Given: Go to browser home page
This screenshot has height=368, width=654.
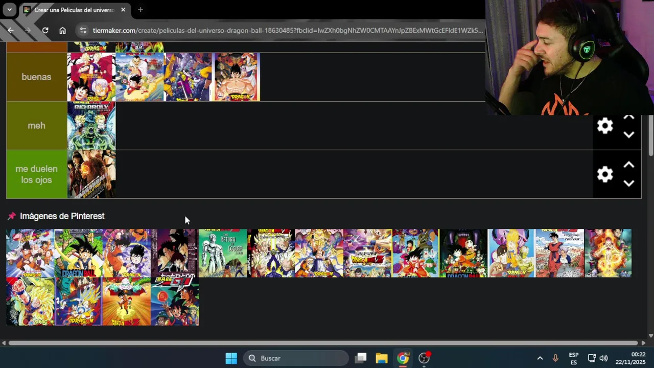Looking at the screenshot, I should [x=62, y=30].
